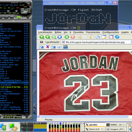
Task: Open the Ver menu
Action: coord(66,32)
